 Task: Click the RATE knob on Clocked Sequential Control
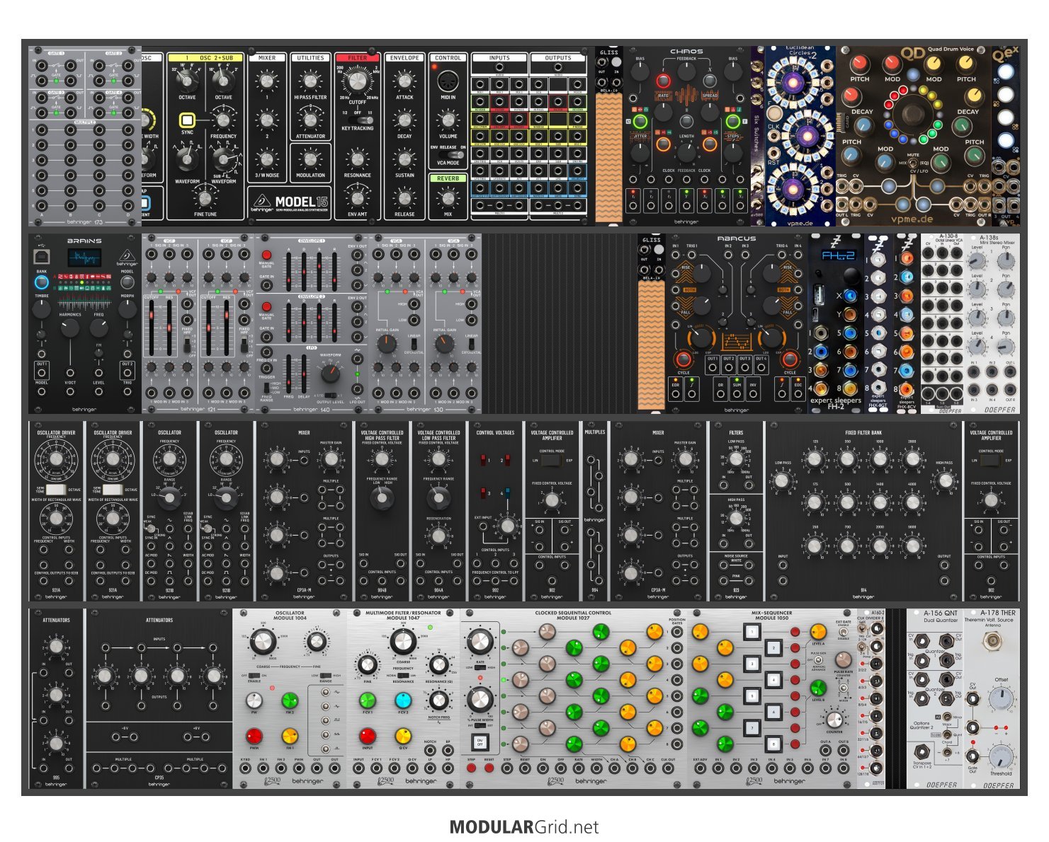coord(480,642)
